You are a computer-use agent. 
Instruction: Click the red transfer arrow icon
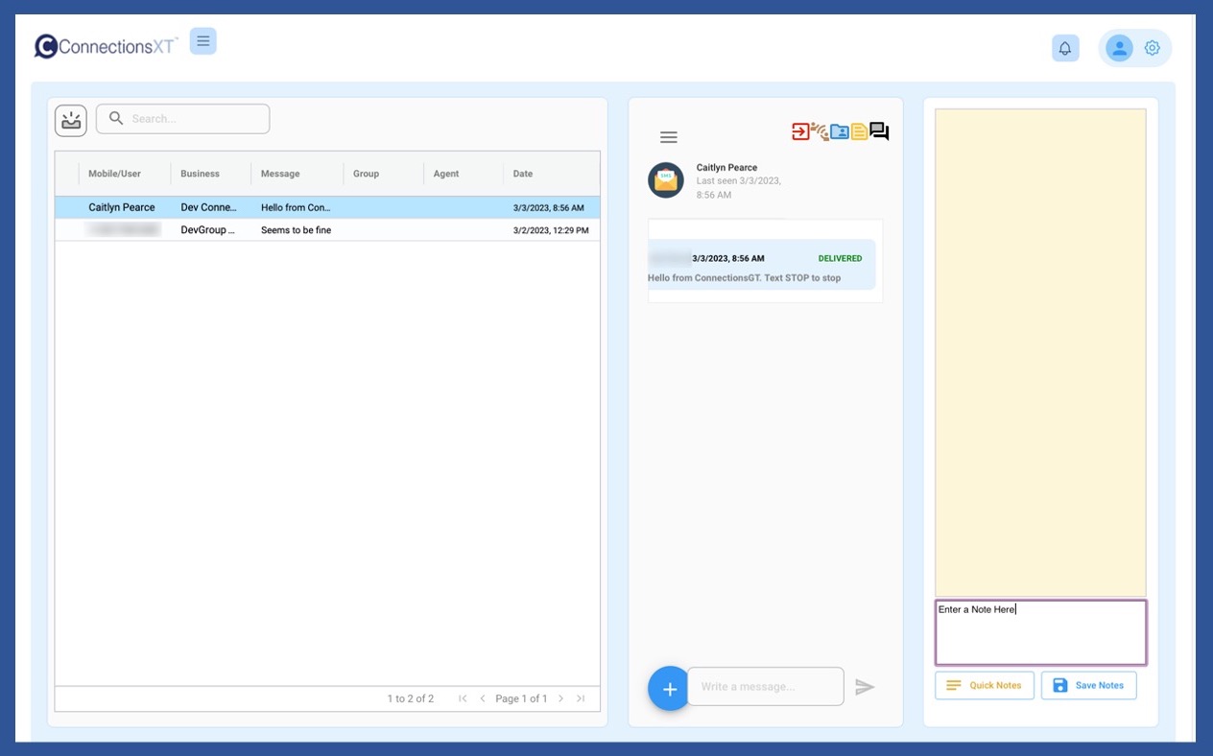pyautogui.click(x=800, y=131)
